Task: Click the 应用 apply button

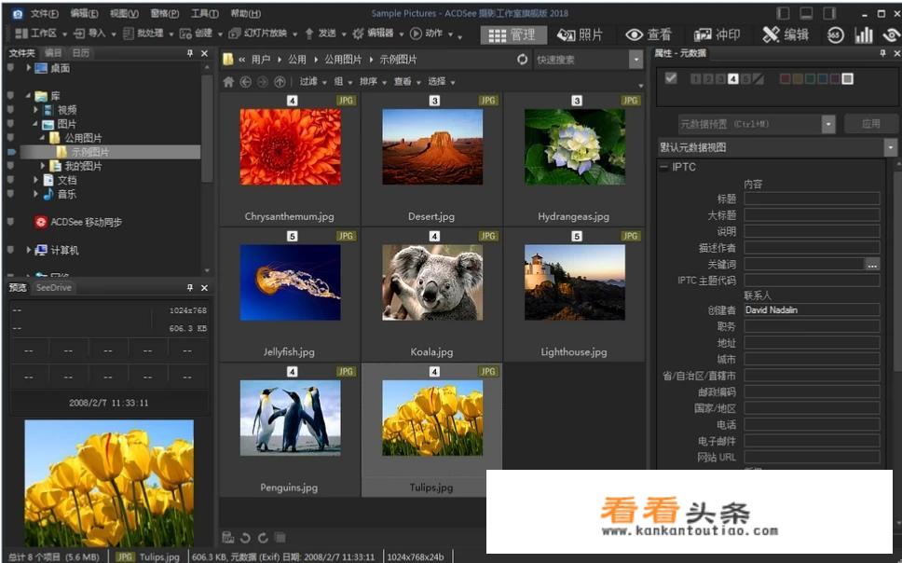Action: 870,124
